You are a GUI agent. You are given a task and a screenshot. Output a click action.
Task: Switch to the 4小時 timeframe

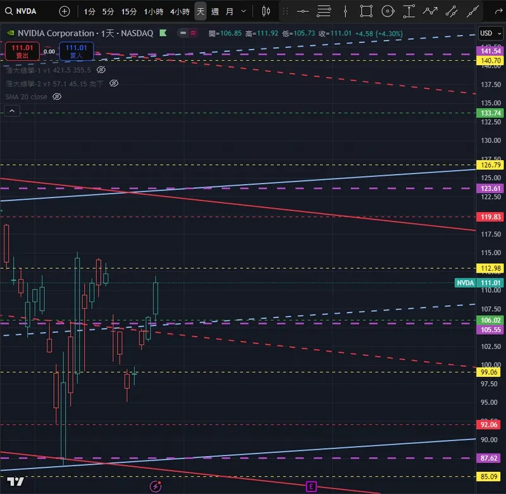click(180, 11)
